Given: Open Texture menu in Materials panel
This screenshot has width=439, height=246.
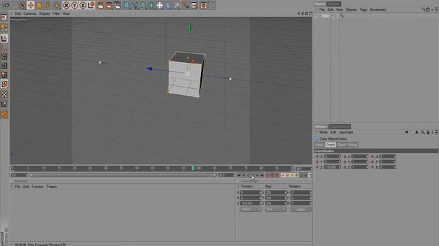Looking at the screenshot, I should tap(51, 187).
